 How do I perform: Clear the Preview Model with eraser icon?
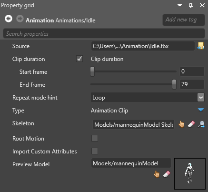tap(167, 174)
